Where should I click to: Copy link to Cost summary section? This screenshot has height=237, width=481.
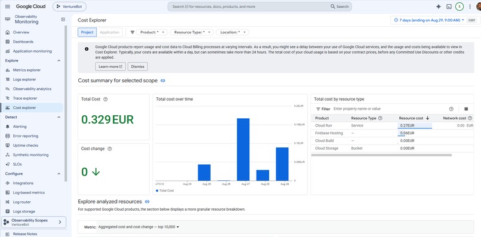[163, 81]
